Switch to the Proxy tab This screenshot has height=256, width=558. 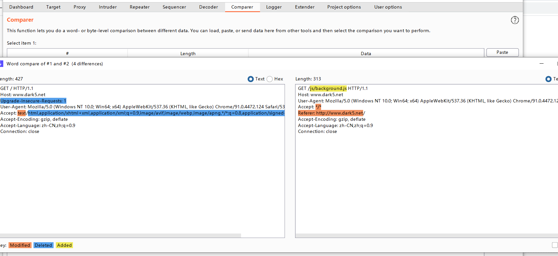[x=80, y=7]
